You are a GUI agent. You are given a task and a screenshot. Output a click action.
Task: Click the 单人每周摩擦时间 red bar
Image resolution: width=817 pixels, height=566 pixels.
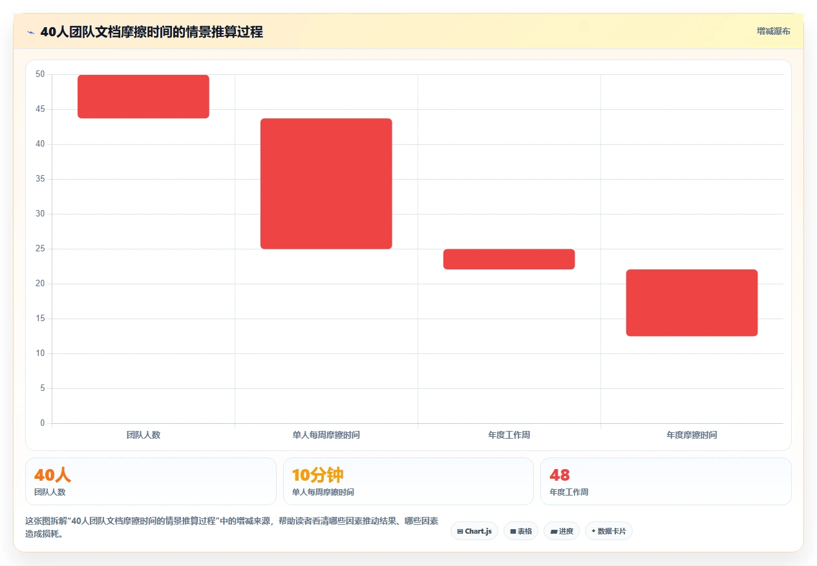point(326,183)
